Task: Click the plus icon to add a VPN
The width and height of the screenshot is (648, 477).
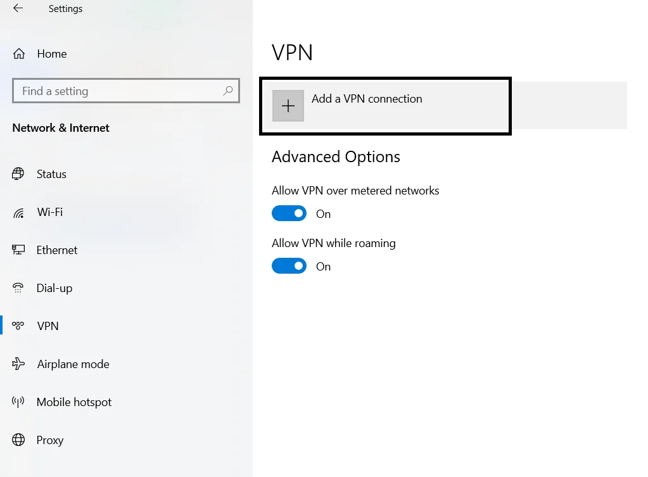Action: (x=288, y=105)
